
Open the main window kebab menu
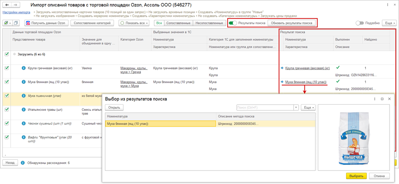coord(388,5)
